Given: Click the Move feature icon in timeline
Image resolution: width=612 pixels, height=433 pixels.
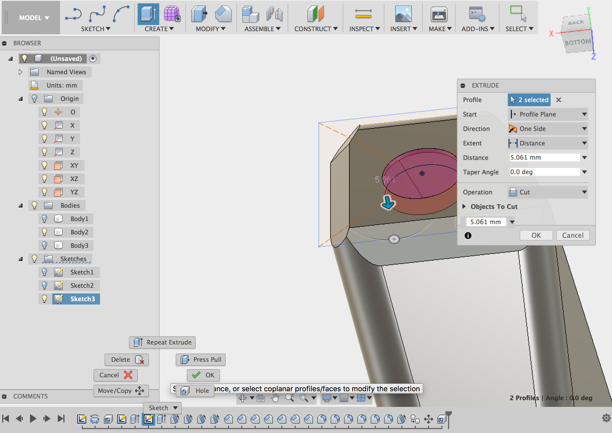Looking at the screenshot, I should click(428, 419).
